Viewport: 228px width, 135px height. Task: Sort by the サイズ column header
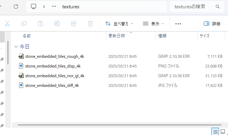(x=204, y=36)
